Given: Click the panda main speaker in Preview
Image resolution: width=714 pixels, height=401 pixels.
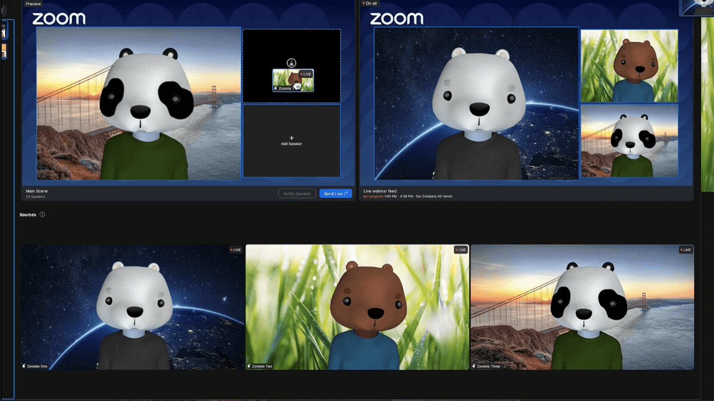Looking at the screenshot, I should point(139,104).
